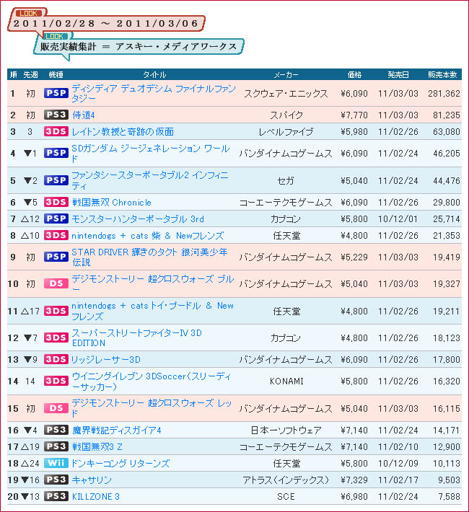Click the PS3 badge beside 魔界戦記ディスガイア4
The height and width of the screenshot is (512, 469).
tap(56, 430)
